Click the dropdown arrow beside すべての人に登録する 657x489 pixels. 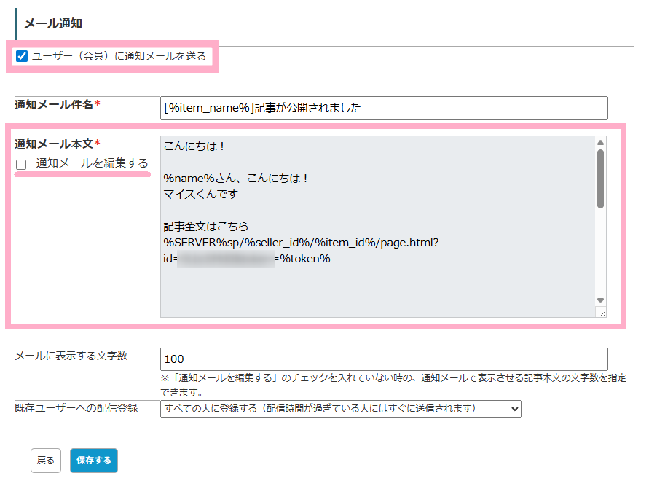515,409
